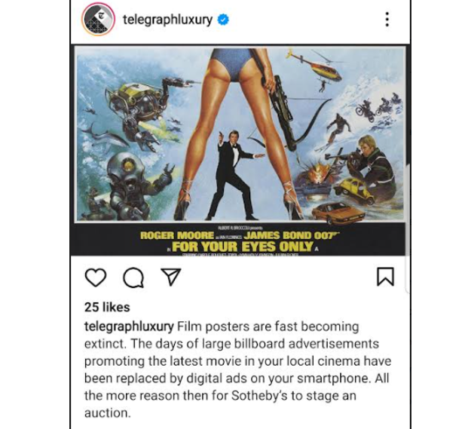Image resolution: width=468 pixels, height=429 pixels.
Task: View who liked via 25 likes
Action: click(x=107, y=307)
